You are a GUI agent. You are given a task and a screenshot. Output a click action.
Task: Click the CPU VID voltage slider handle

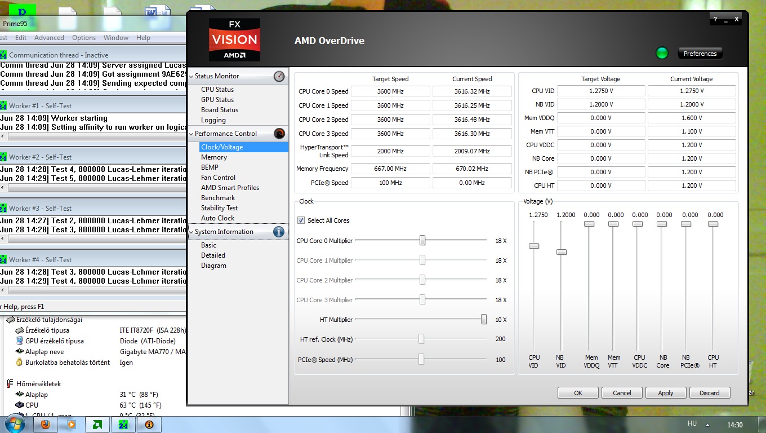(x=534, y=246)
